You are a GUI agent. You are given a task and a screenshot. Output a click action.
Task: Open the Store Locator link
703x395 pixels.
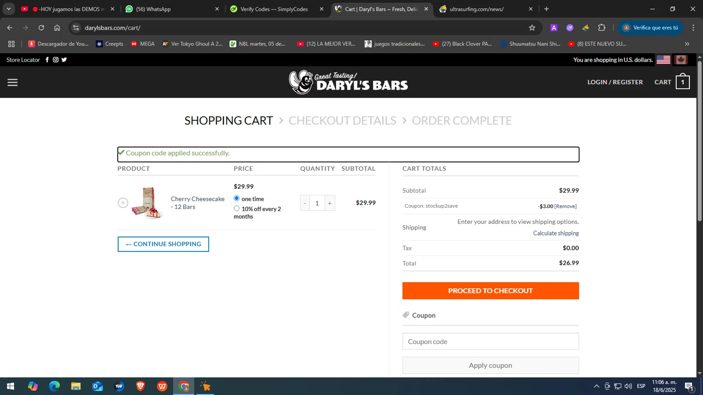(23, 60)
